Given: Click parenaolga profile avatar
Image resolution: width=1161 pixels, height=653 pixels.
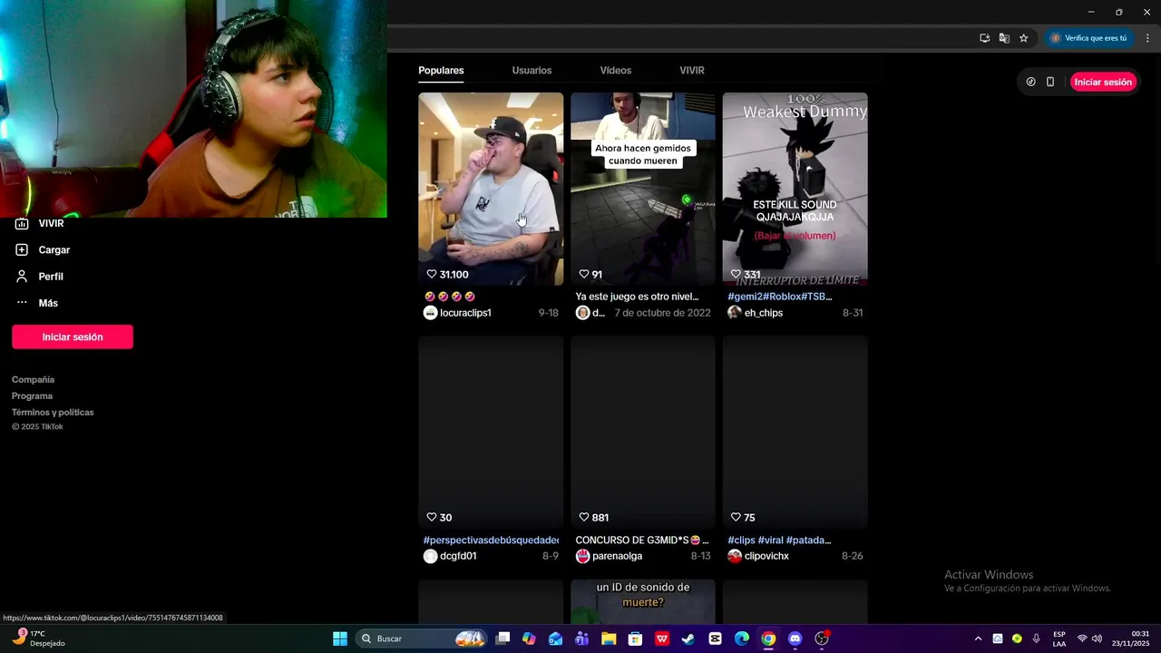Looking at the screenshot, I should point(582,556).
